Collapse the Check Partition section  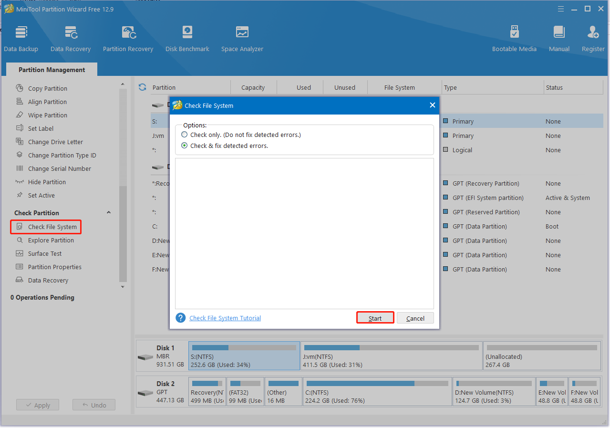point(109,213)
